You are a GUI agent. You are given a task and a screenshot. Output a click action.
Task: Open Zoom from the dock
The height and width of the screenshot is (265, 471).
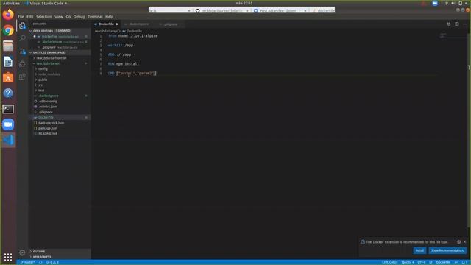coord(8,124)
